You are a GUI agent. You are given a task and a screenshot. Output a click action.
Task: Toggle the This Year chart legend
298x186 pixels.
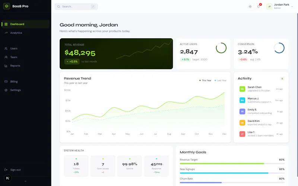click(205, 80)
